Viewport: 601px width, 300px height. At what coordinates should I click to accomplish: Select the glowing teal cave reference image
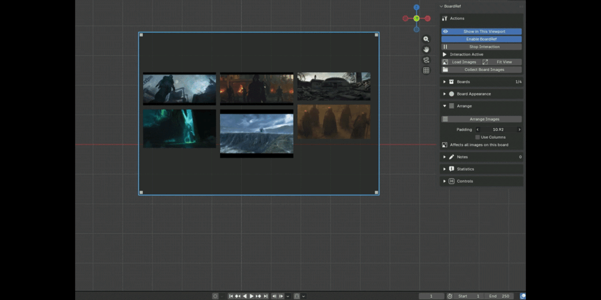coord(179,128)
